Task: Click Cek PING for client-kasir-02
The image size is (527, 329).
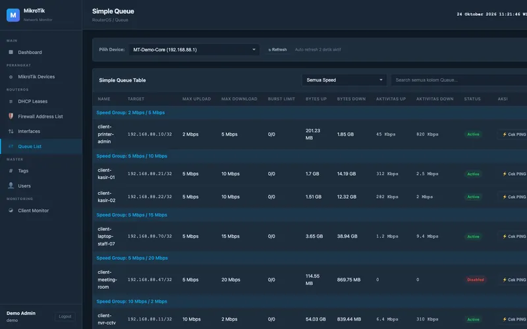Action: [x=514, y=197]
